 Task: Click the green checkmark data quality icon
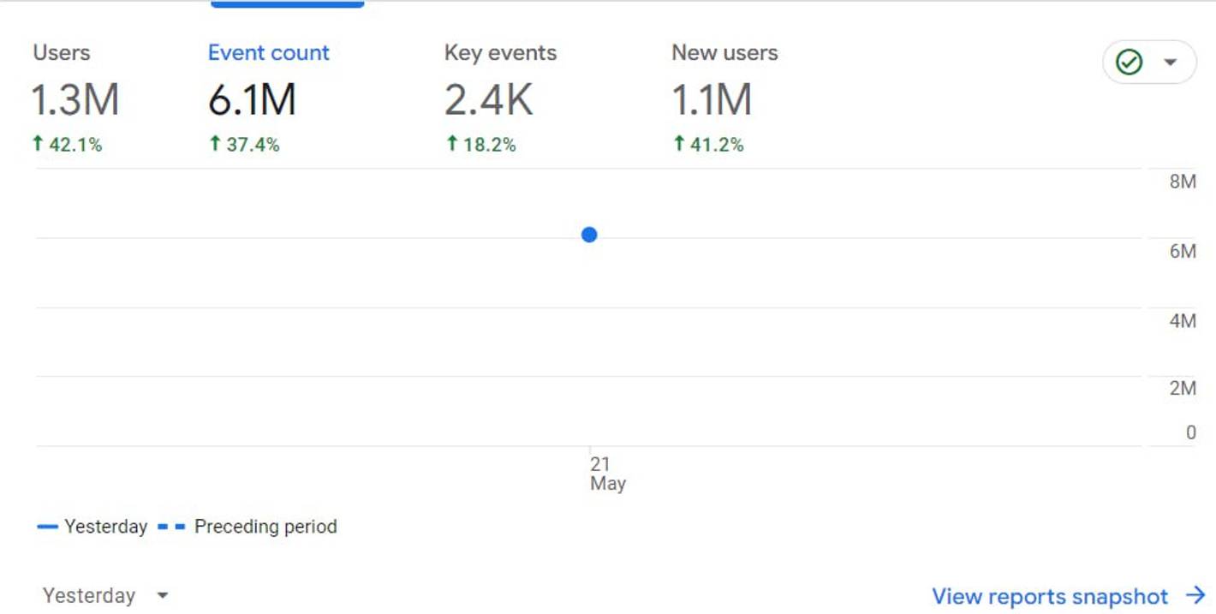[x=1129, y=62]
